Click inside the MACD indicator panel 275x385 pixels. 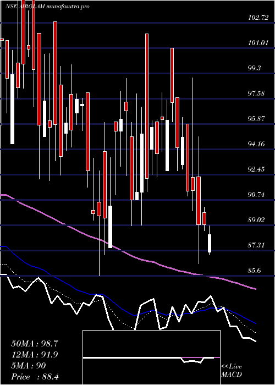pyautogui.click(x=151, y=358)
